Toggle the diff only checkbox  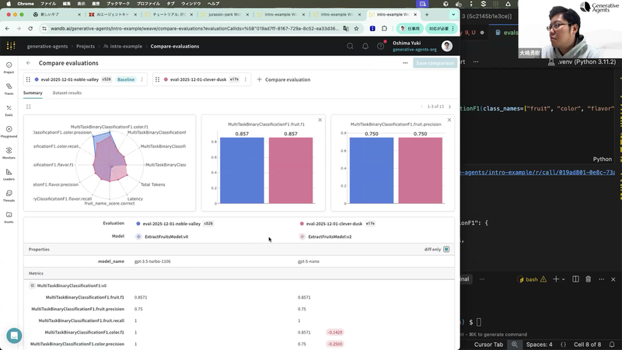click(x=446, y=249)
